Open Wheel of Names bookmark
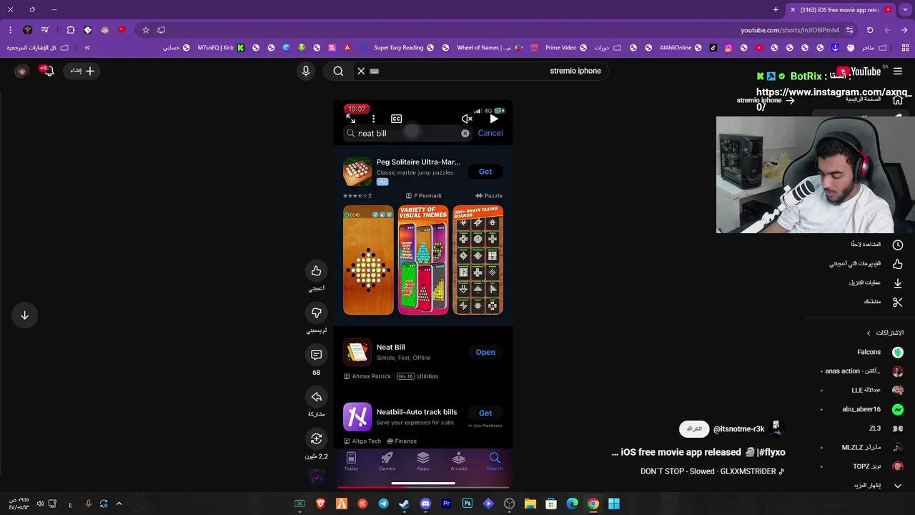 [x=490, y=48]
